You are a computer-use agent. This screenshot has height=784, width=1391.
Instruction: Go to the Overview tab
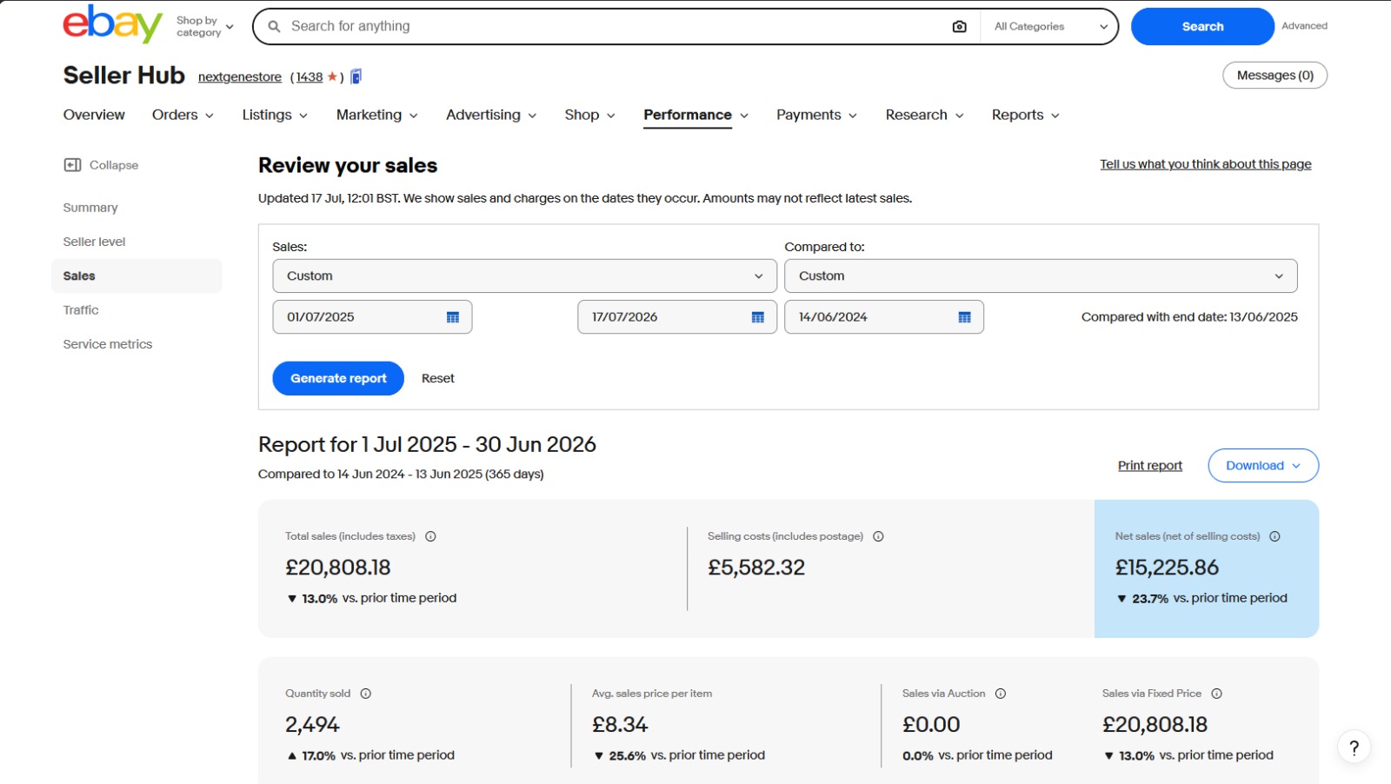(94, 115)
